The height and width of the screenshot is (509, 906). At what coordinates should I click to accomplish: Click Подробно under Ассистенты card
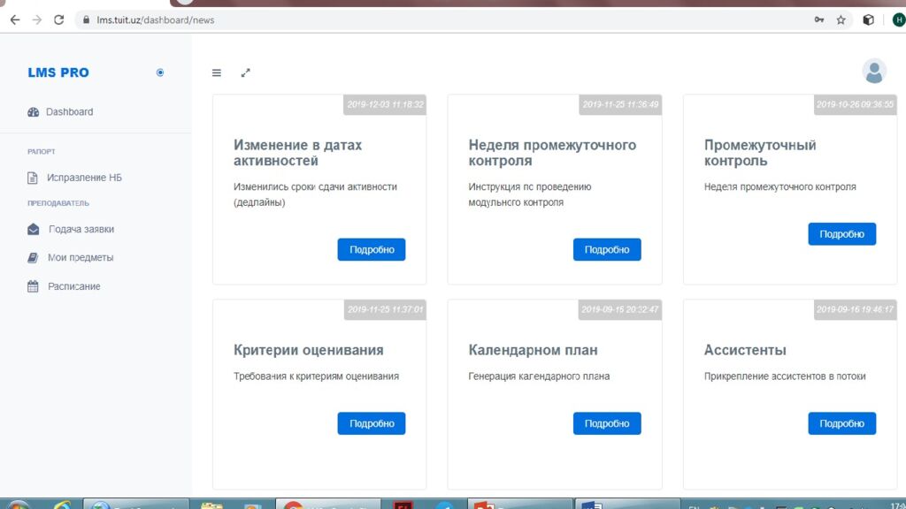pos(841,423)
